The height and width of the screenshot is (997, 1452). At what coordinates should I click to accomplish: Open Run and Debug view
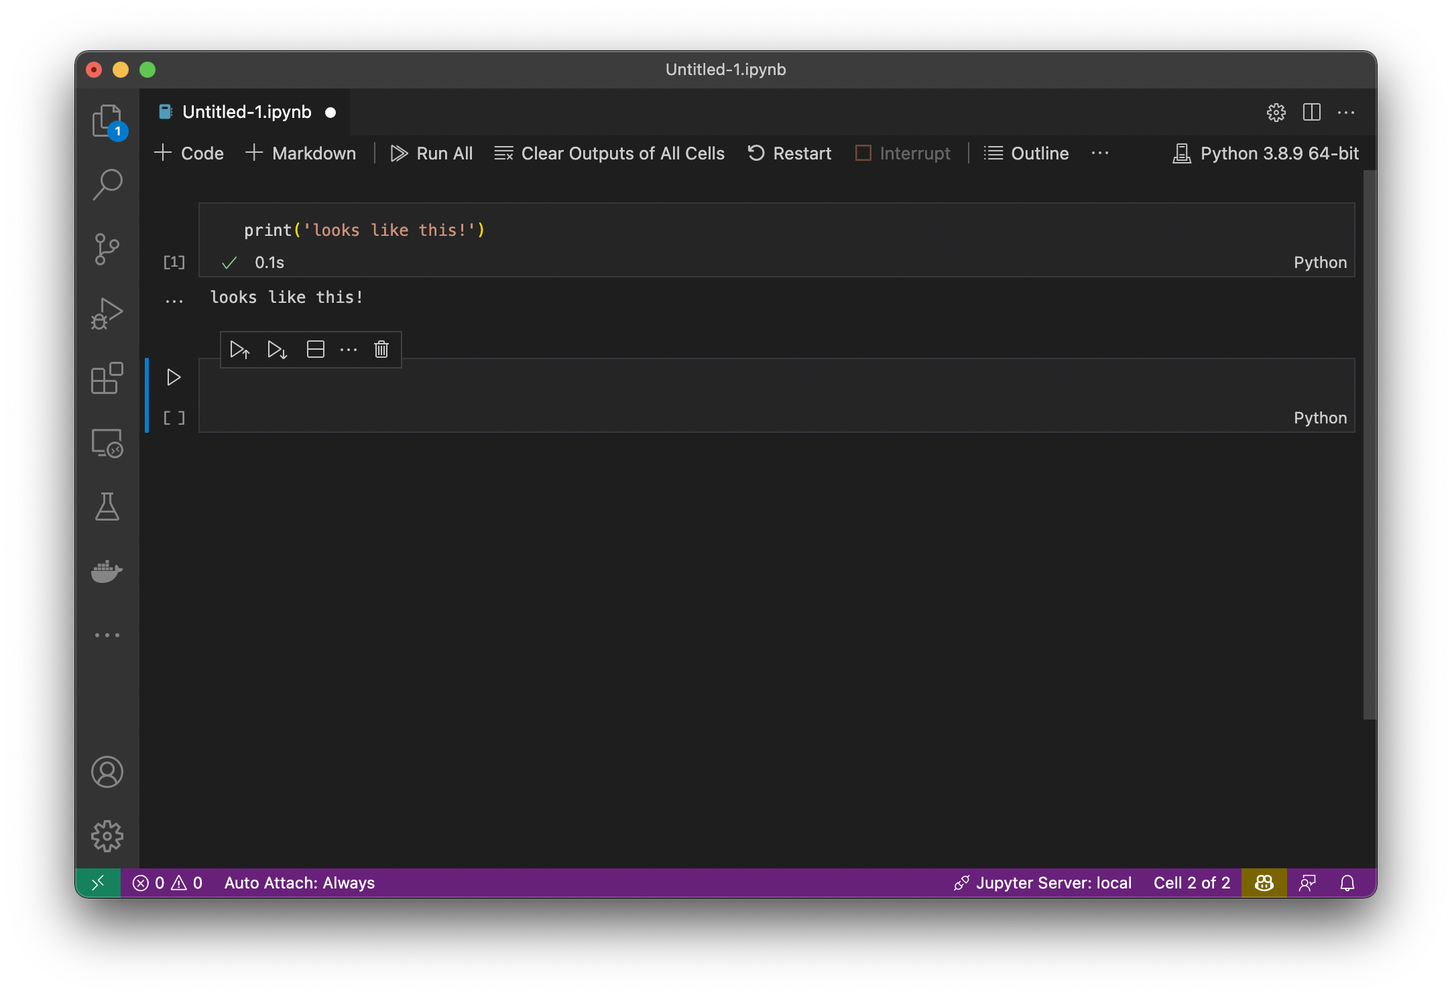107,314
